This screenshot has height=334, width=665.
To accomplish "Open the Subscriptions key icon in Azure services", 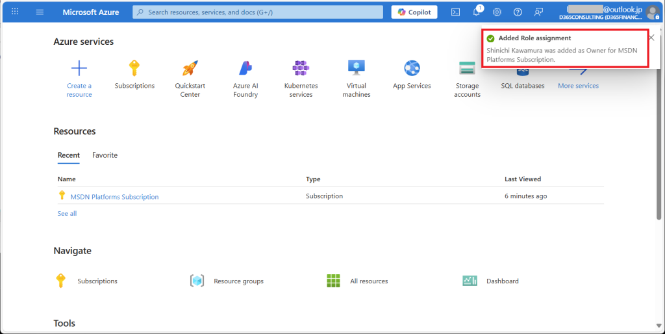I will 134,68.
